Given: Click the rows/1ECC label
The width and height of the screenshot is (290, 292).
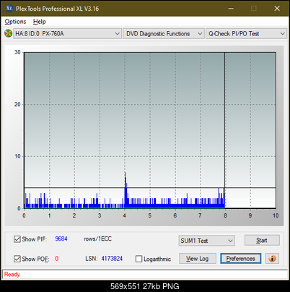Looking at the screenshot, I should 97,239.
